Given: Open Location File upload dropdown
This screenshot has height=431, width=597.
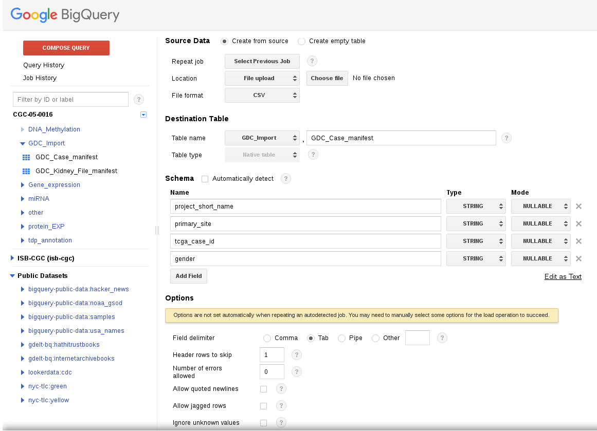Looking at the screenshot, I should 262,79.
